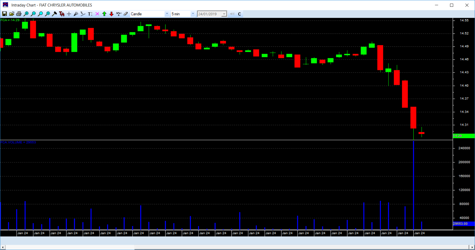Screen dimensions: 475x250
Task: Activate the crosshair cursor tool
Action: 69,14
